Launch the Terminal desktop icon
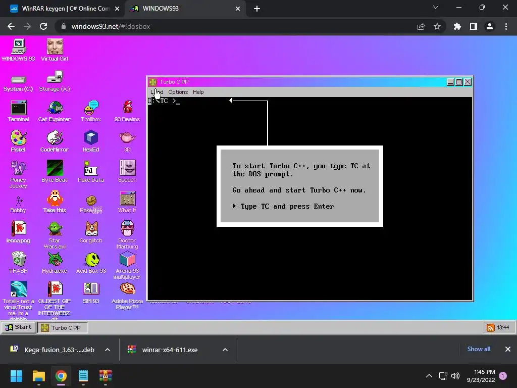The width and height of the screenshot is (517, 388). 19,111
